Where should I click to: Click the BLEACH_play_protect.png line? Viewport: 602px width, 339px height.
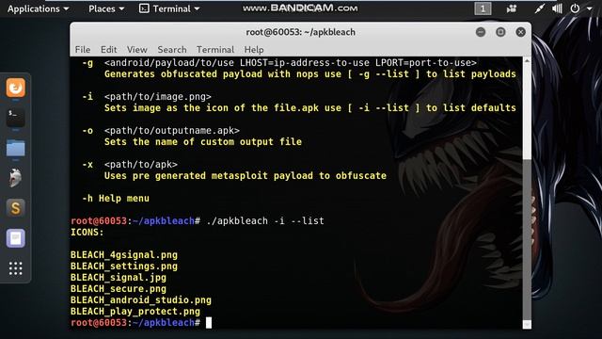click(135, 312)
